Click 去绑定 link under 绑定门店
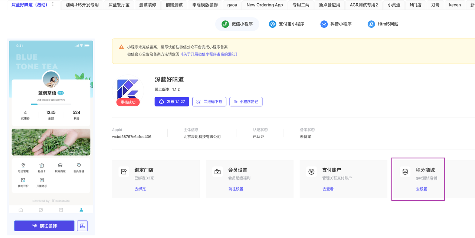The width and height of the screenshot is (475, 238). [140, 189]
